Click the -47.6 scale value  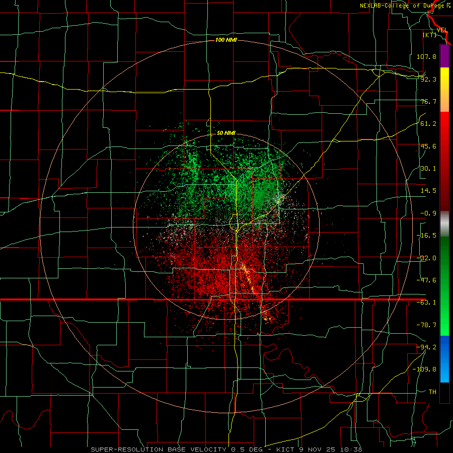click(x=426, y=280)
